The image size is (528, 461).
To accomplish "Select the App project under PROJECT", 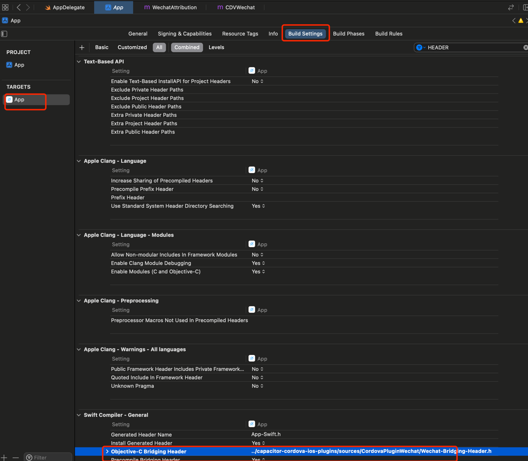I will [15, 65].
